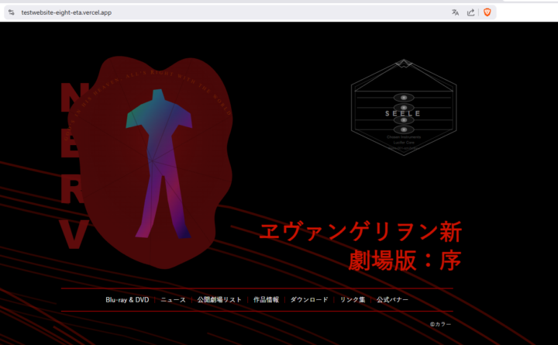Viewport: 558px width, 345px height.
Task: Open the Brave Shields lion icon
Action: pyautogui.click(x=487, y=12)
